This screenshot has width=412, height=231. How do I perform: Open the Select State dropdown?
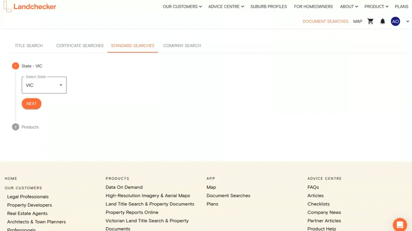(44, 85)
